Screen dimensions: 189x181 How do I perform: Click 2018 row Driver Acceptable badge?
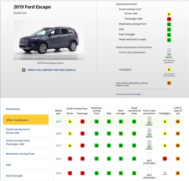(x=70, y=133)
